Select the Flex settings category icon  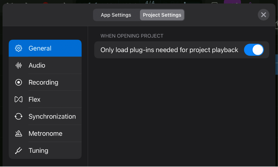[x=18, y=99]
